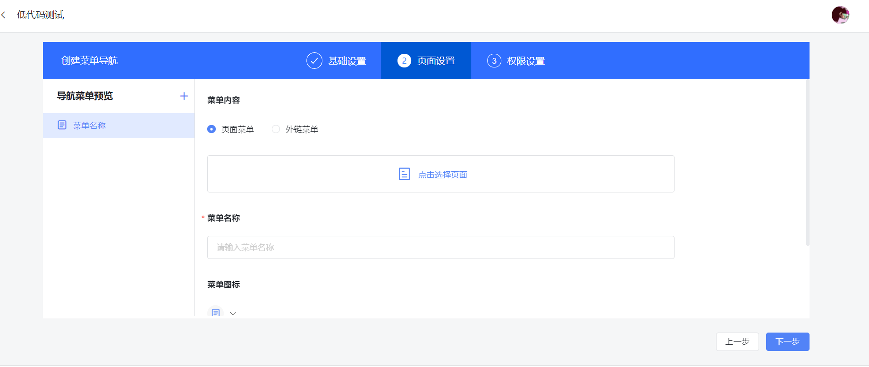Viewport: 869px width, 367px height.
Task: Click the 创建菜单导航 heading
Action: click(89, 60)
